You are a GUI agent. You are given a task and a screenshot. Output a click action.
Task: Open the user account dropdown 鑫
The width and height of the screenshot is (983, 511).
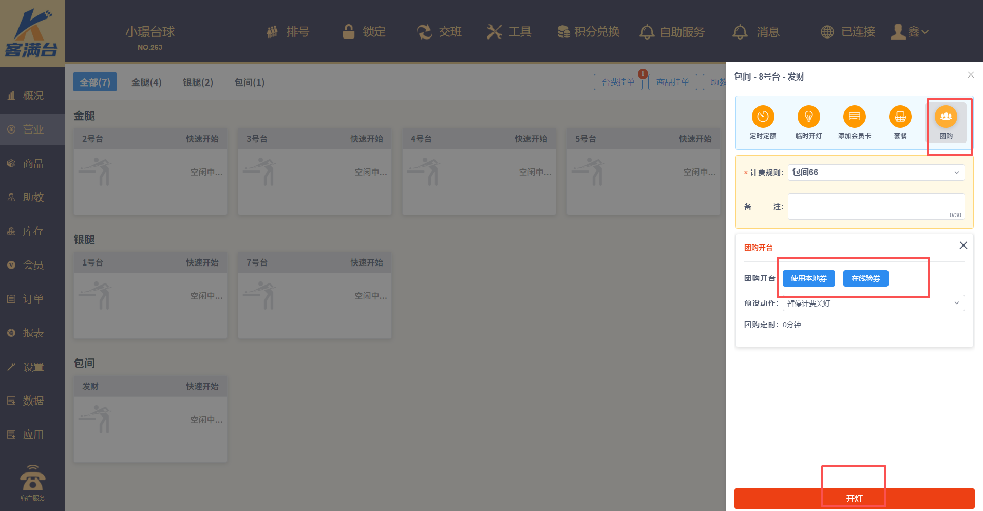911,32
